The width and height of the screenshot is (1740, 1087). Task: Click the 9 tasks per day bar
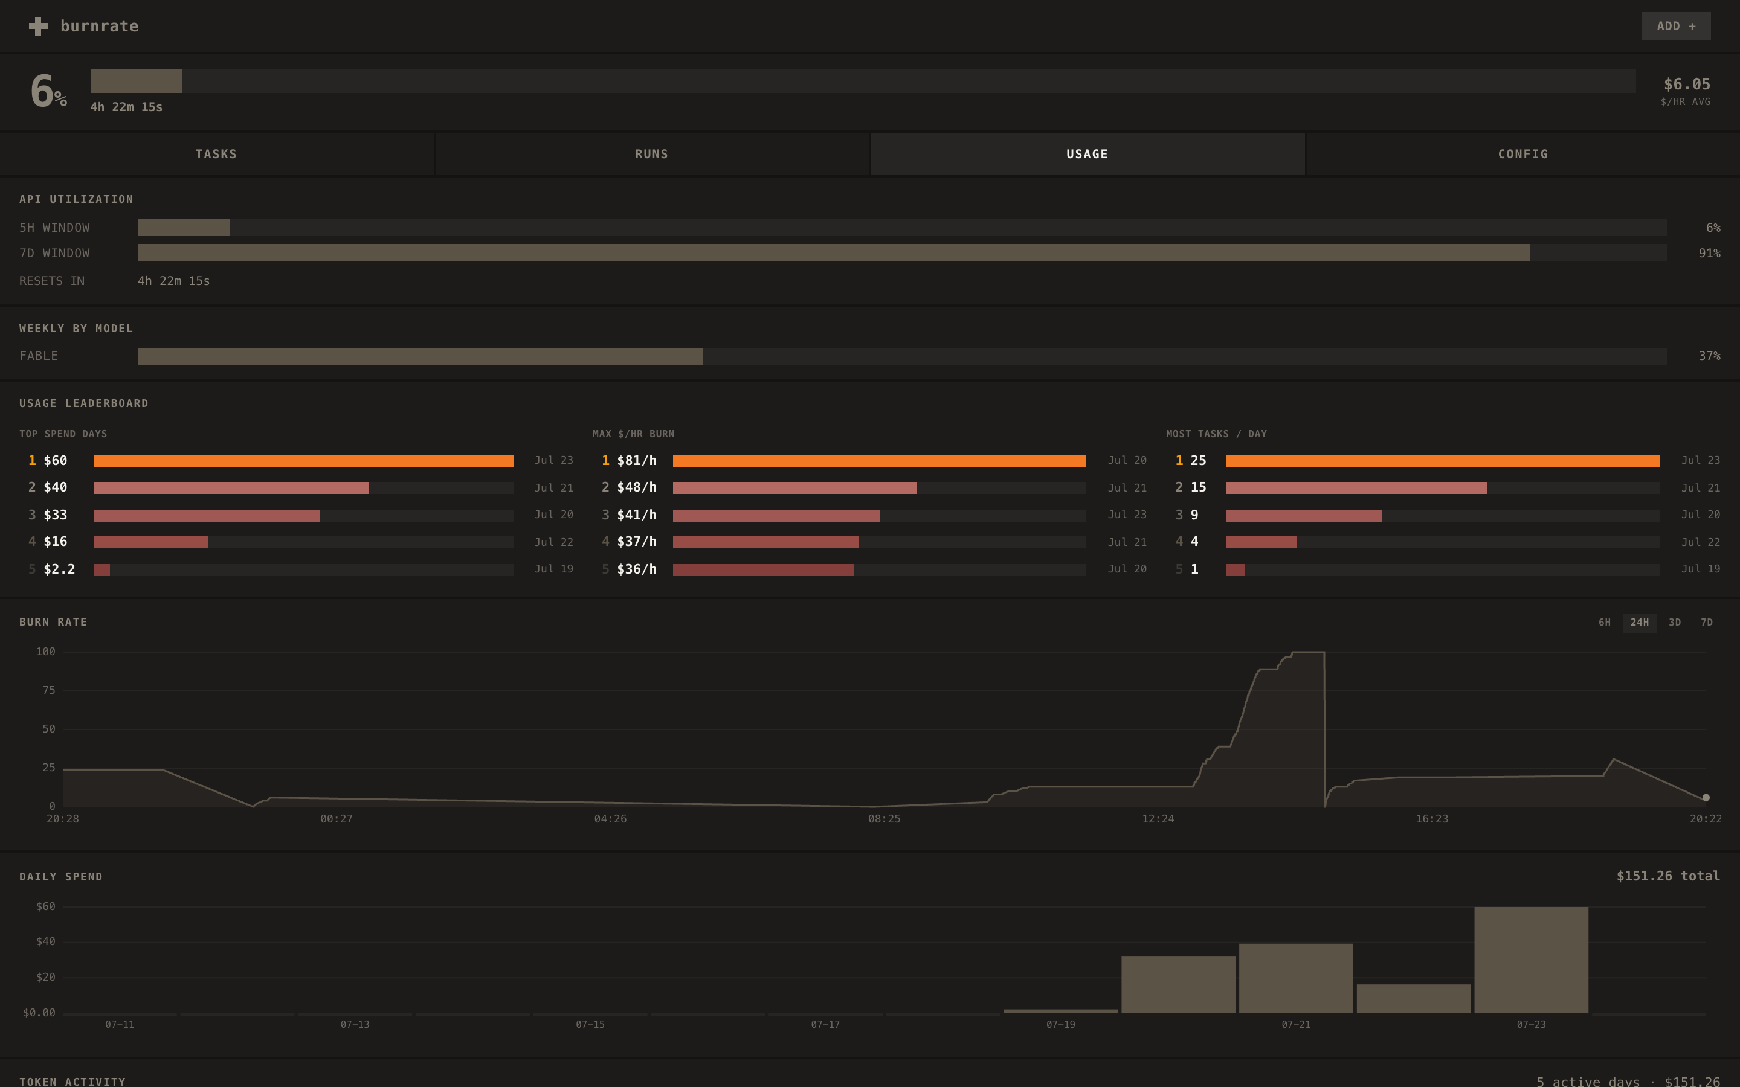point(1443,516)
